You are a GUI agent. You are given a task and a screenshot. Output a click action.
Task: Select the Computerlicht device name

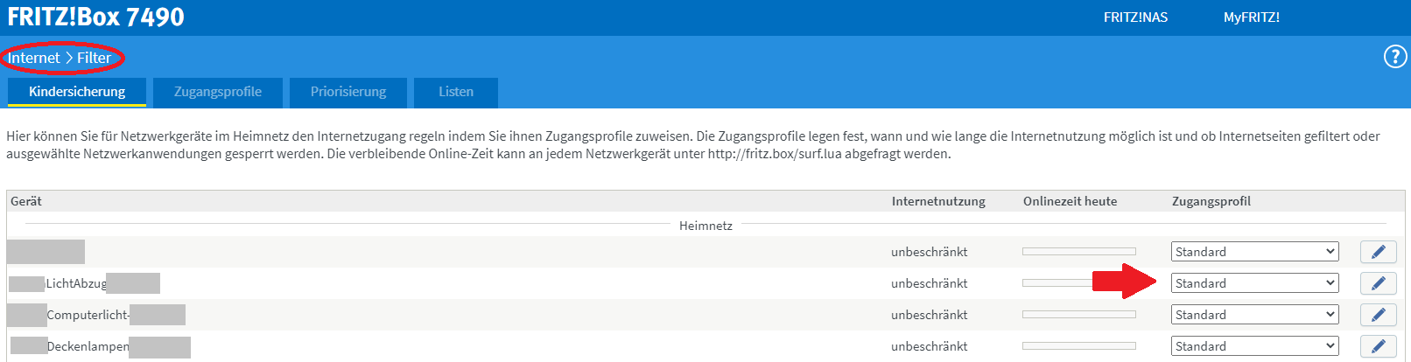click(x=88, y=315)
